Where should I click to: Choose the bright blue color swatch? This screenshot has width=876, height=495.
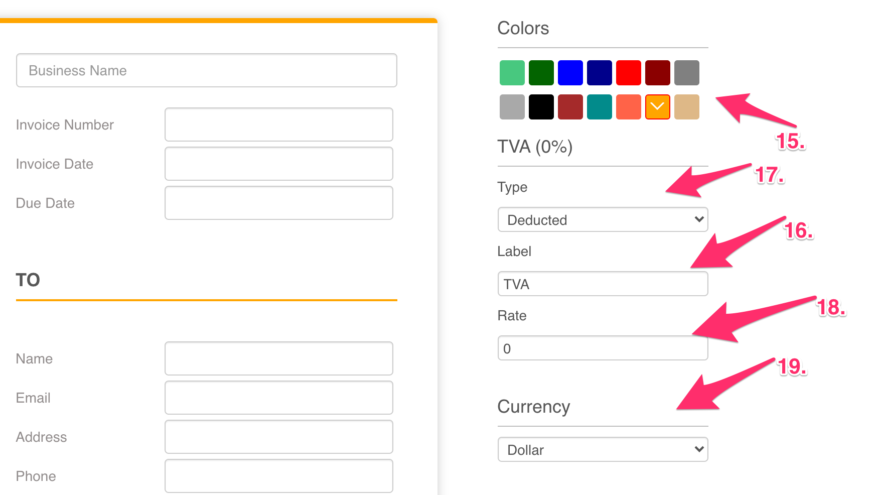pos(570,73)
